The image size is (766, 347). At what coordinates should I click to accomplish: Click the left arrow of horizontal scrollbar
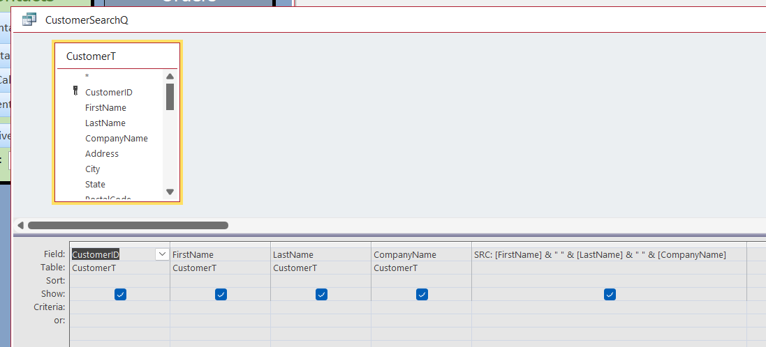click(x=20, y=225)
